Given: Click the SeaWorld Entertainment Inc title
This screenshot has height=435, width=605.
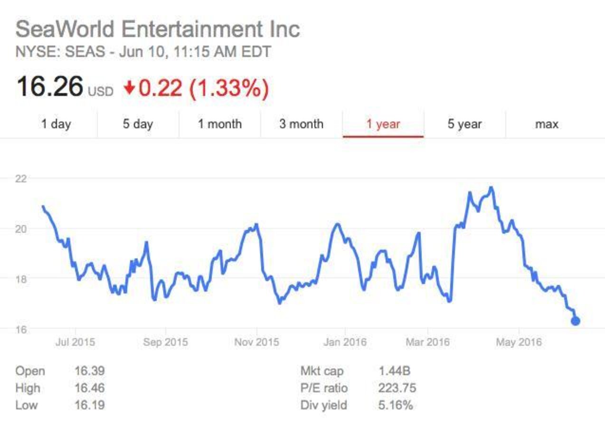Looking at the screenshot, I should point(157,30).
